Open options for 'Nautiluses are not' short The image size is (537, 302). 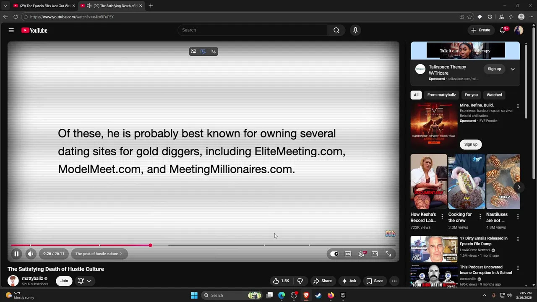point(518,217)
